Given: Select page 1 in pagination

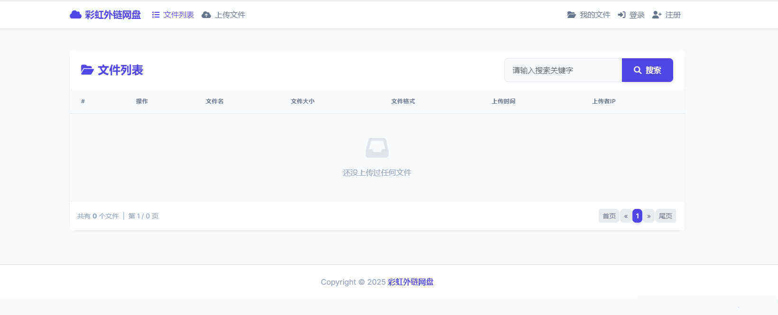Looking at the screenshot, I should tap(637, 216).
